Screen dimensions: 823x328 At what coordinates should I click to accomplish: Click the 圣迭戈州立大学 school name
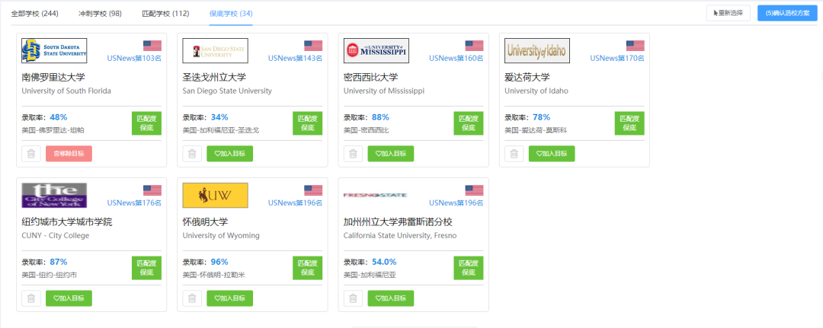click(x=214, y=78)
